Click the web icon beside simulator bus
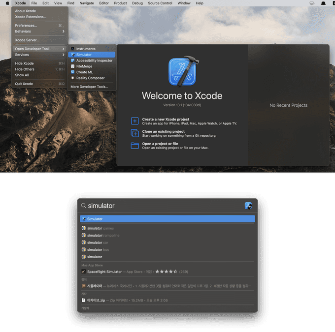 [84, 250]
